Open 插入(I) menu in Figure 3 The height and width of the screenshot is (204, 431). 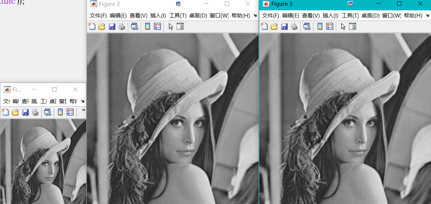coord(331,16)
